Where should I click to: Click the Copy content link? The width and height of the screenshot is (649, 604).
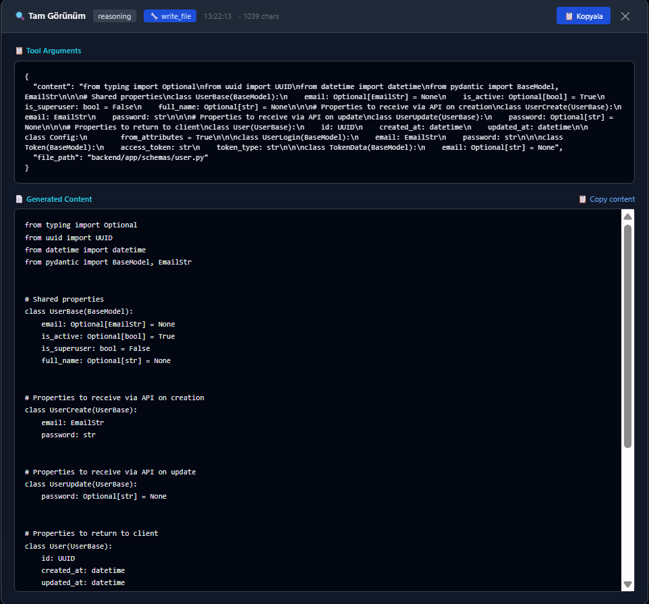612,199
